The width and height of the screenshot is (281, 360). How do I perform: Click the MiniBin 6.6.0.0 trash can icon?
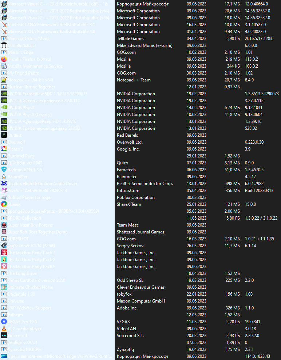point(4,45)
